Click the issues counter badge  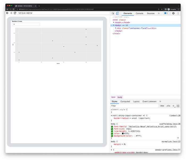coord(166,13)
